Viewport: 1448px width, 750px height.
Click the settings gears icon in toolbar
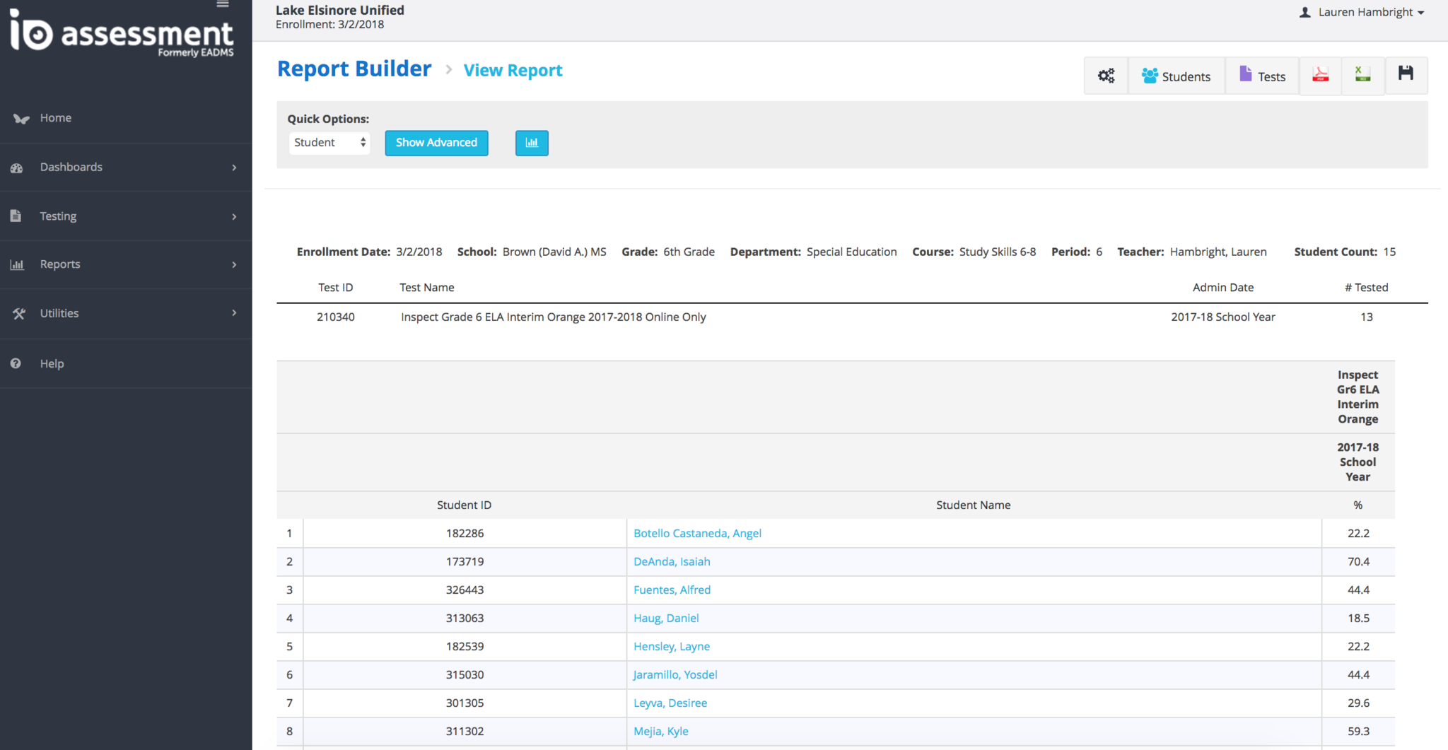tap(1106, 76)
